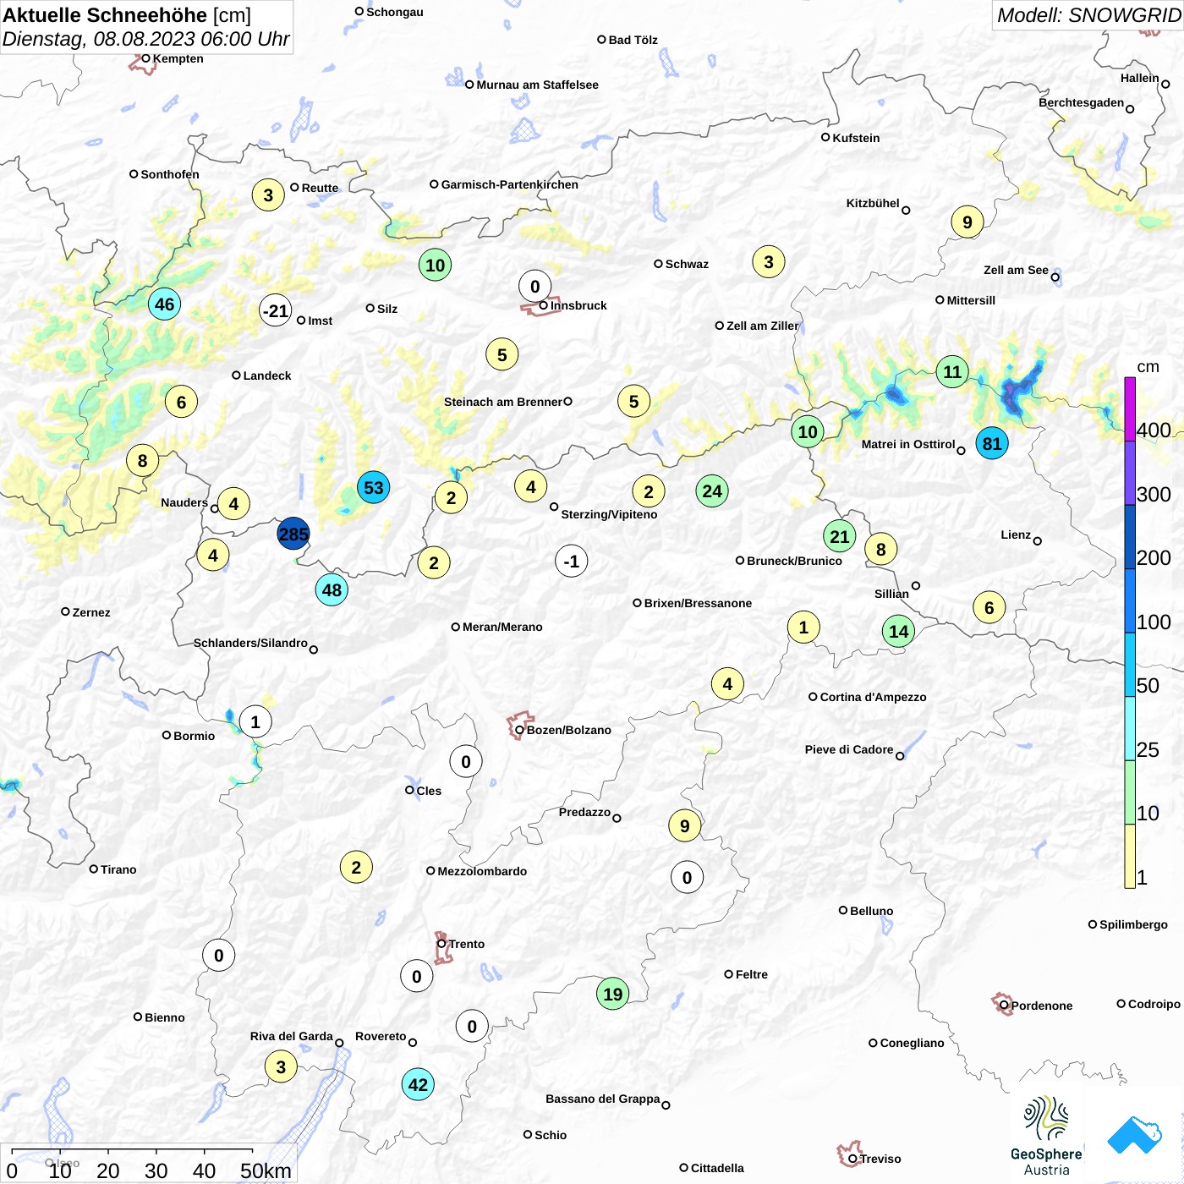The height and width of the screenshot is (1184, 1184).
Task: Select the 81 cm marker near Matrei
Action: (x=992, y=442)
